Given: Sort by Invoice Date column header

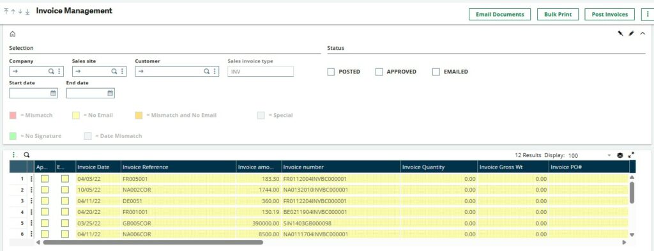Looking at the screenshot, I should [98, 167].
